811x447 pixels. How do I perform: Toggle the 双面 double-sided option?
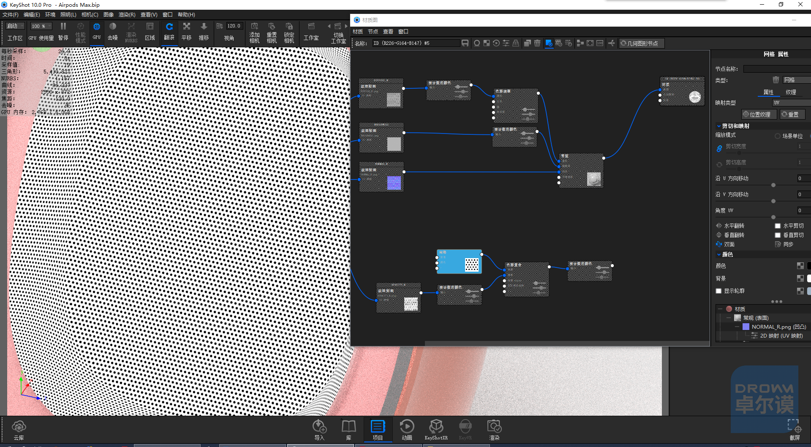tap(719, 244)
